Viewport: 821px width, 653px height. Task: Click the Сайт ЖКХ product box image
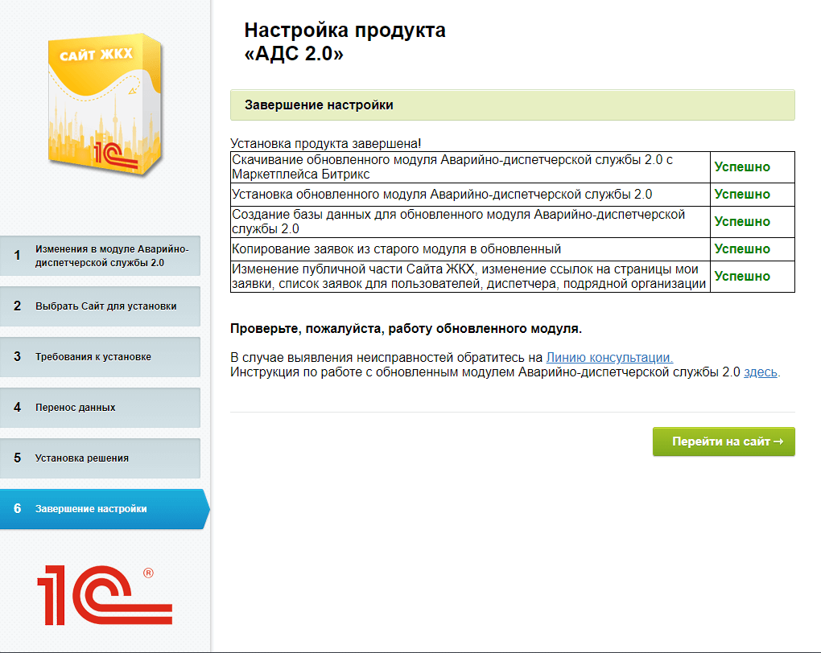point(104,105)
